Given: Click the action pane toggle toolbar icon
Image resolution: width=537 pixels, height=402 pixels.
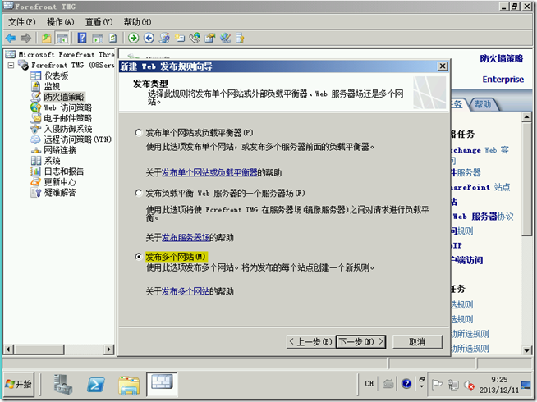Looking at the screenshot, I should (x=98, y=39).
